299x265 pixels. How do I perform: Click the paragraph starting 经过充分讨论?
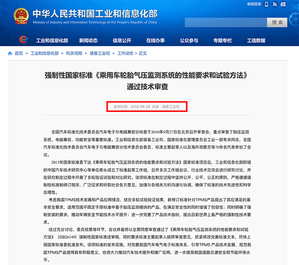(147, 245)
